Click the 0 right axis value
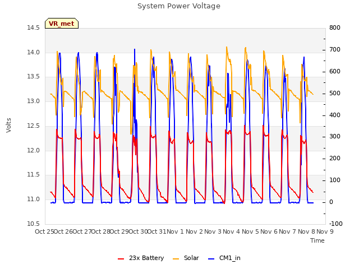This screenshot has width=359, height=269. [x=331, y=202]
